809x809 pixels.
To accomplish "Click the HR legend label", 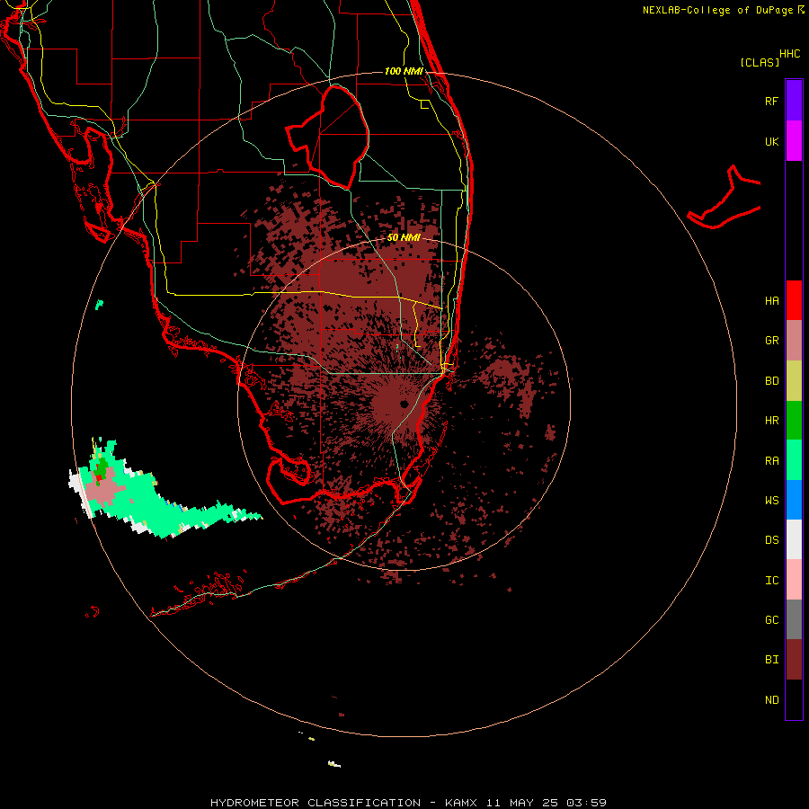I will pos(771,421).
